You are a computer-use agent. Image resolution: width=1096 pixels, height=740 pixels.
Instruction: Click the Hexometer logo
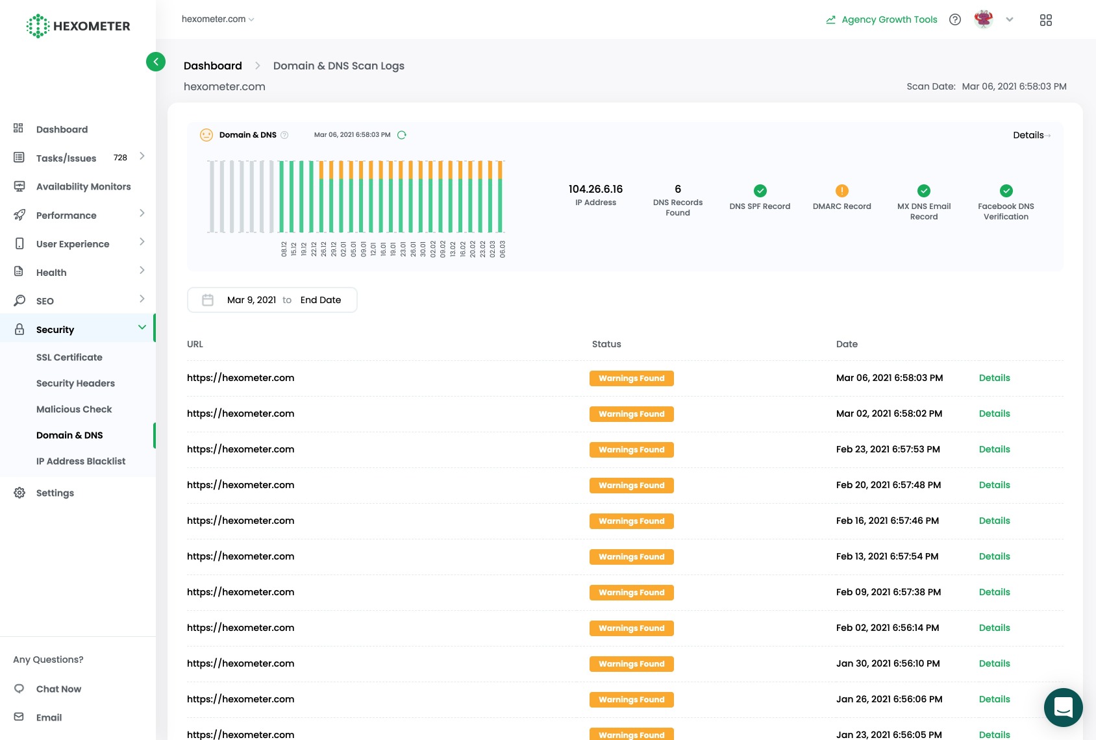click(x=78, y=26)
